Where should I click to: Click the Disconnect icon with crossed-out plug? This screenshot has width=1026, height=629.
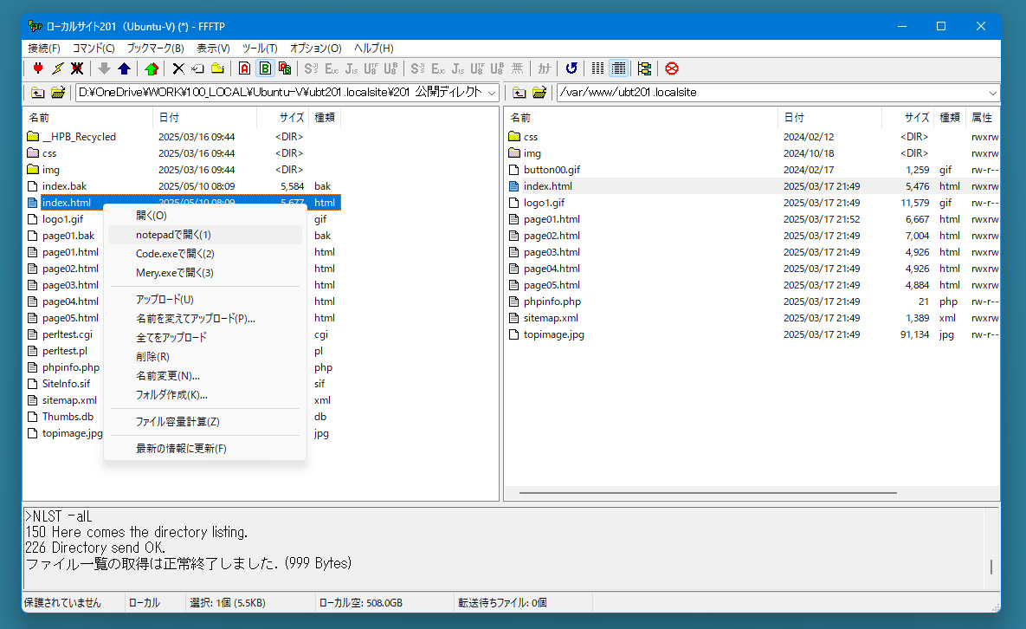77,68
